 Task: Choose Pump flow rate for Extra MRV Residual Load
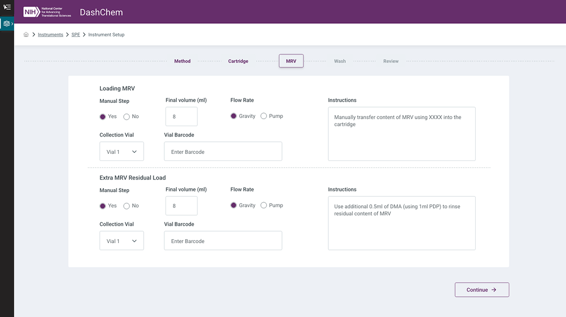(264, 205)
